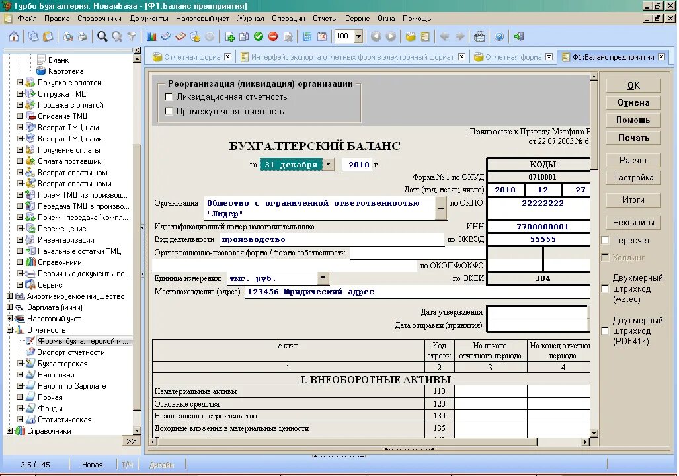
Task: Expand the Амортизируемое имущество tree node
Action: (x=9, y=296)
